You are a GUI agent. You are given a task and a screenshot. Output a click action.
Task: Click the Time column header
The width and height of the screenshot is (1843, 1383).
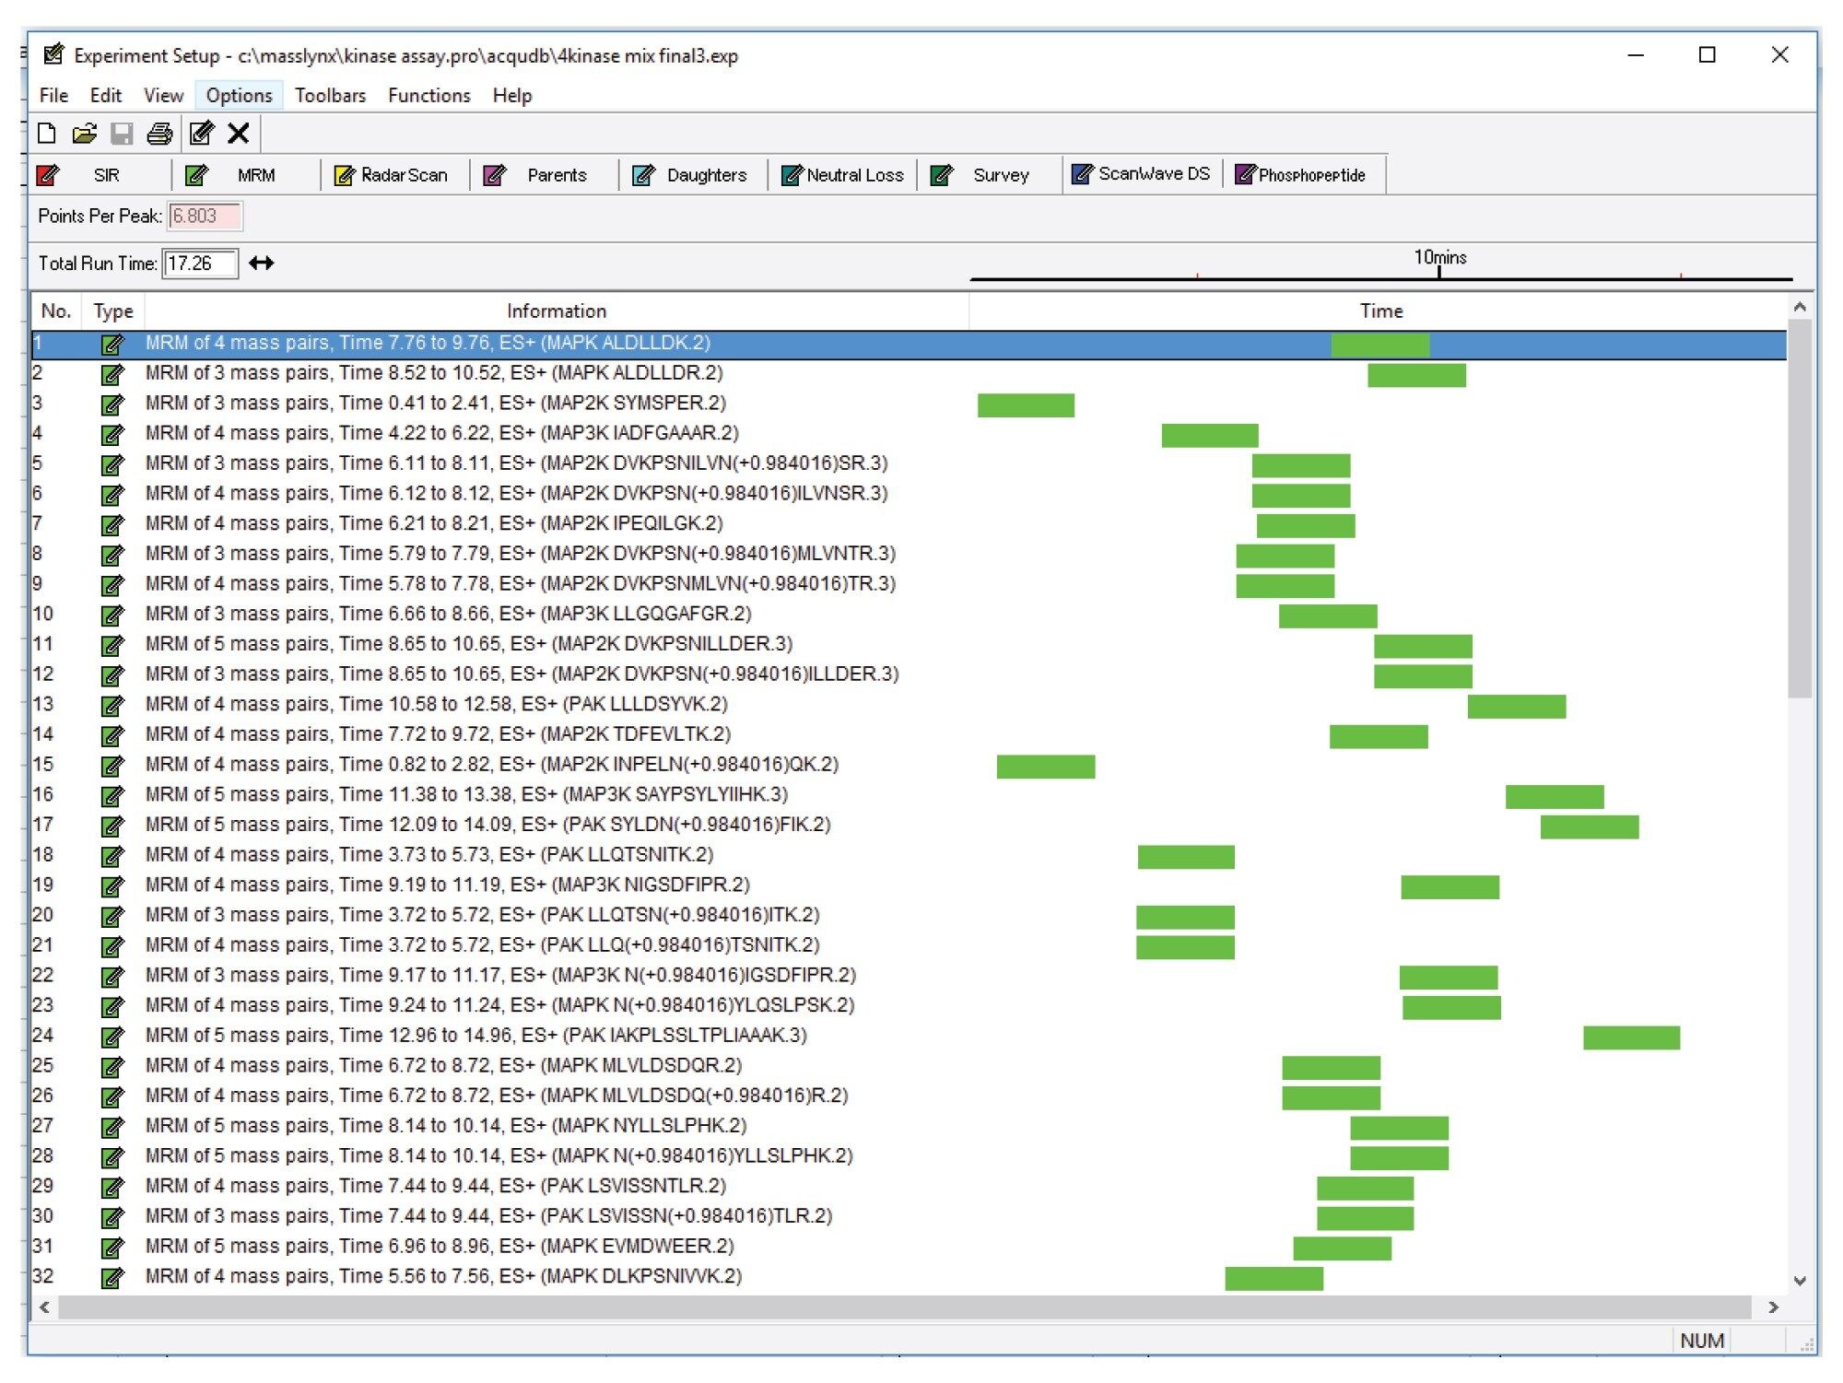pos(1380,311)
